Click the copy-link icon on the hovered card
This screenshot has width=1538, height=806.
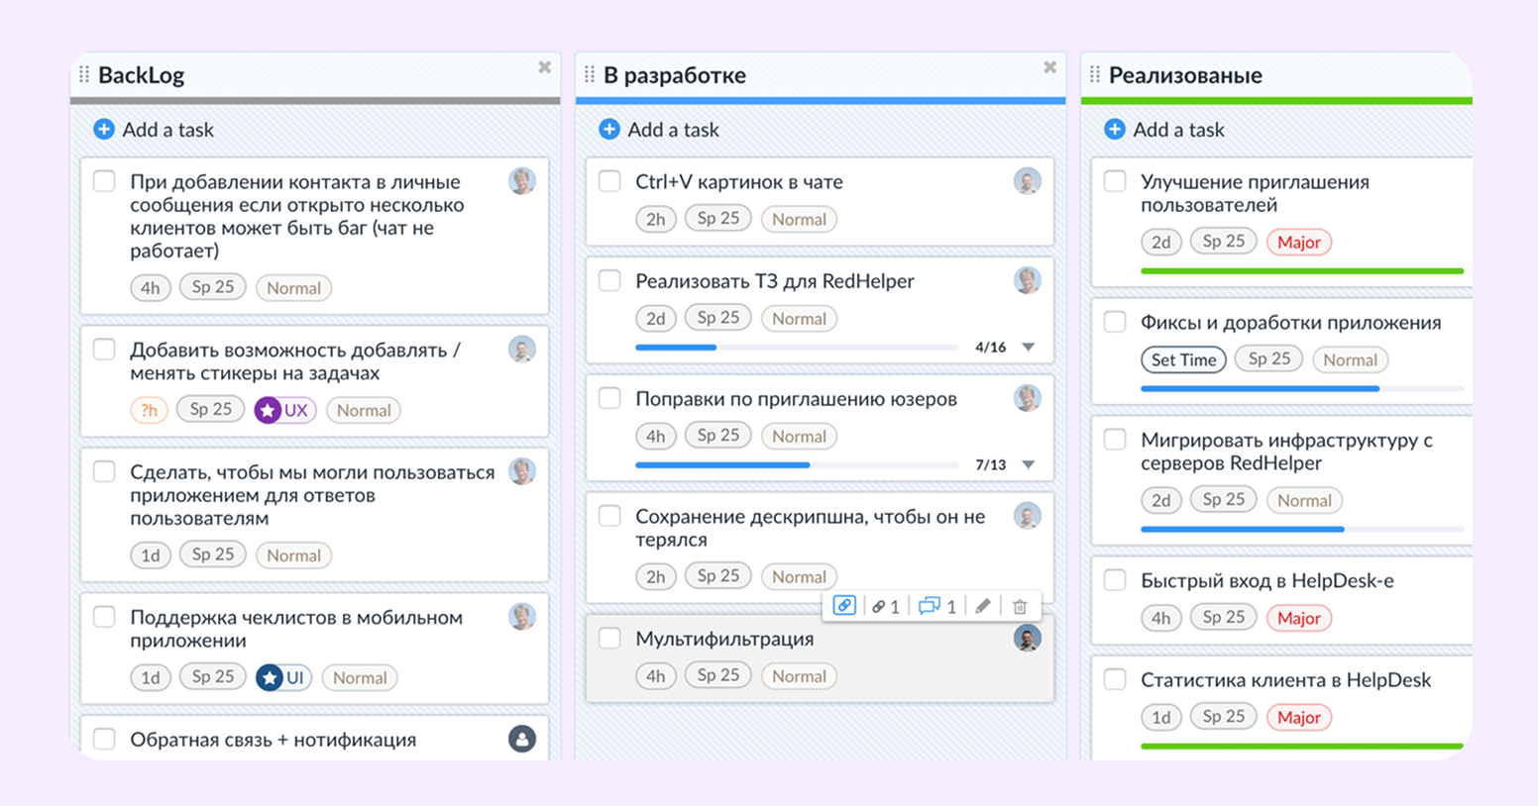(x=844, y=605)
